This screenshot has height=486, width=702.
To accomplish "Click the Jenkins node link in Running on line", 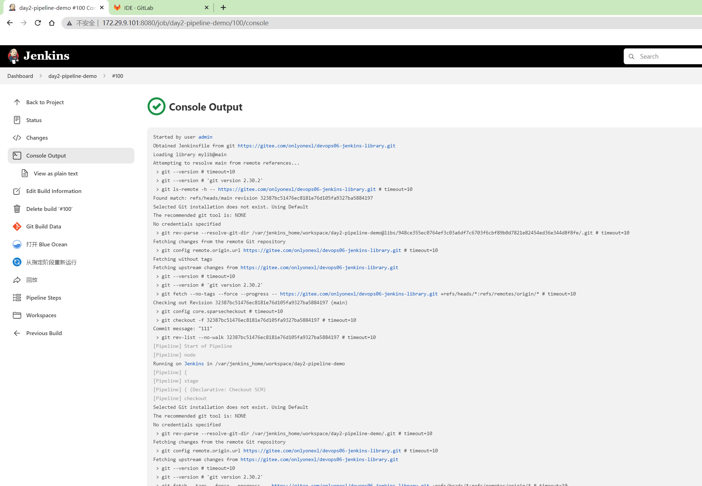I will pos(194,364).
